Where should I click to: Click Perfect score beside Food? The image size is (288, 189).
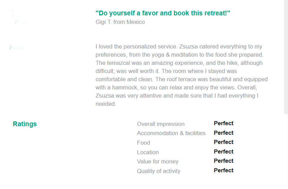pyautogui.click(x=224, y=142)
